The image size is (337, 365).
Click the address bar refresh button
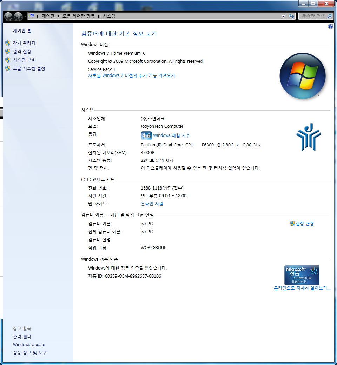coord(291,16)
